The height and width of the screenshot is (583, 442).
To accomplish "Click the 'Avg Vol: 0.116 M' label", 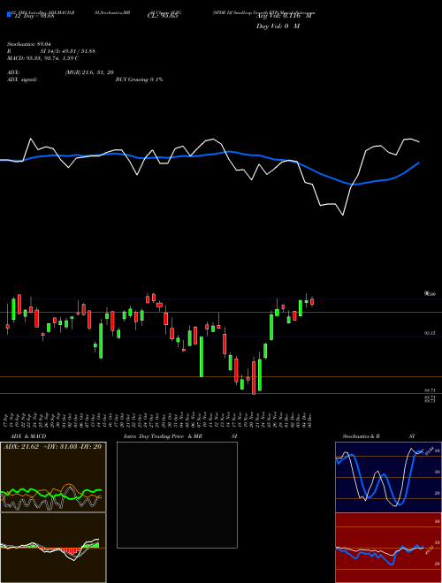I will [x=284, y=16].
